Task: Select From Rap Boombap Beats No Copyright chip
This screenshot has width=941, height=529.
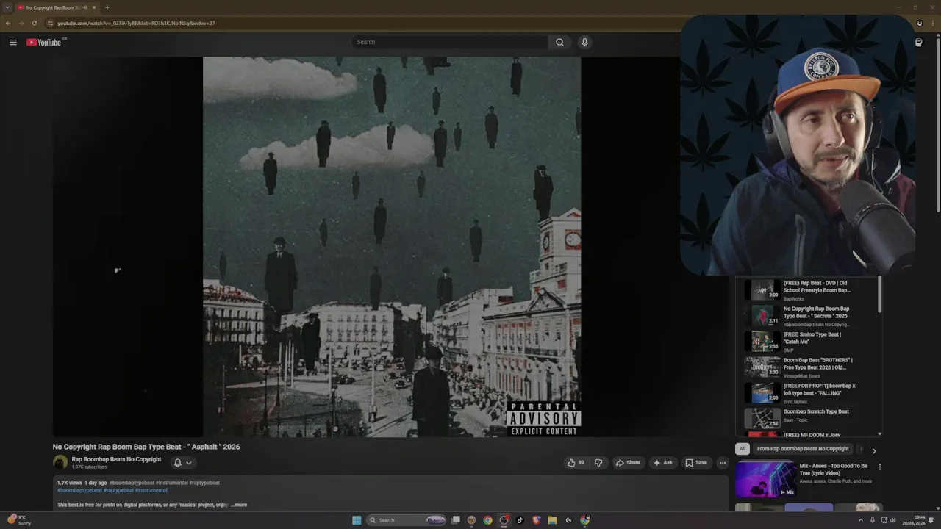Action: click(803, 449)
